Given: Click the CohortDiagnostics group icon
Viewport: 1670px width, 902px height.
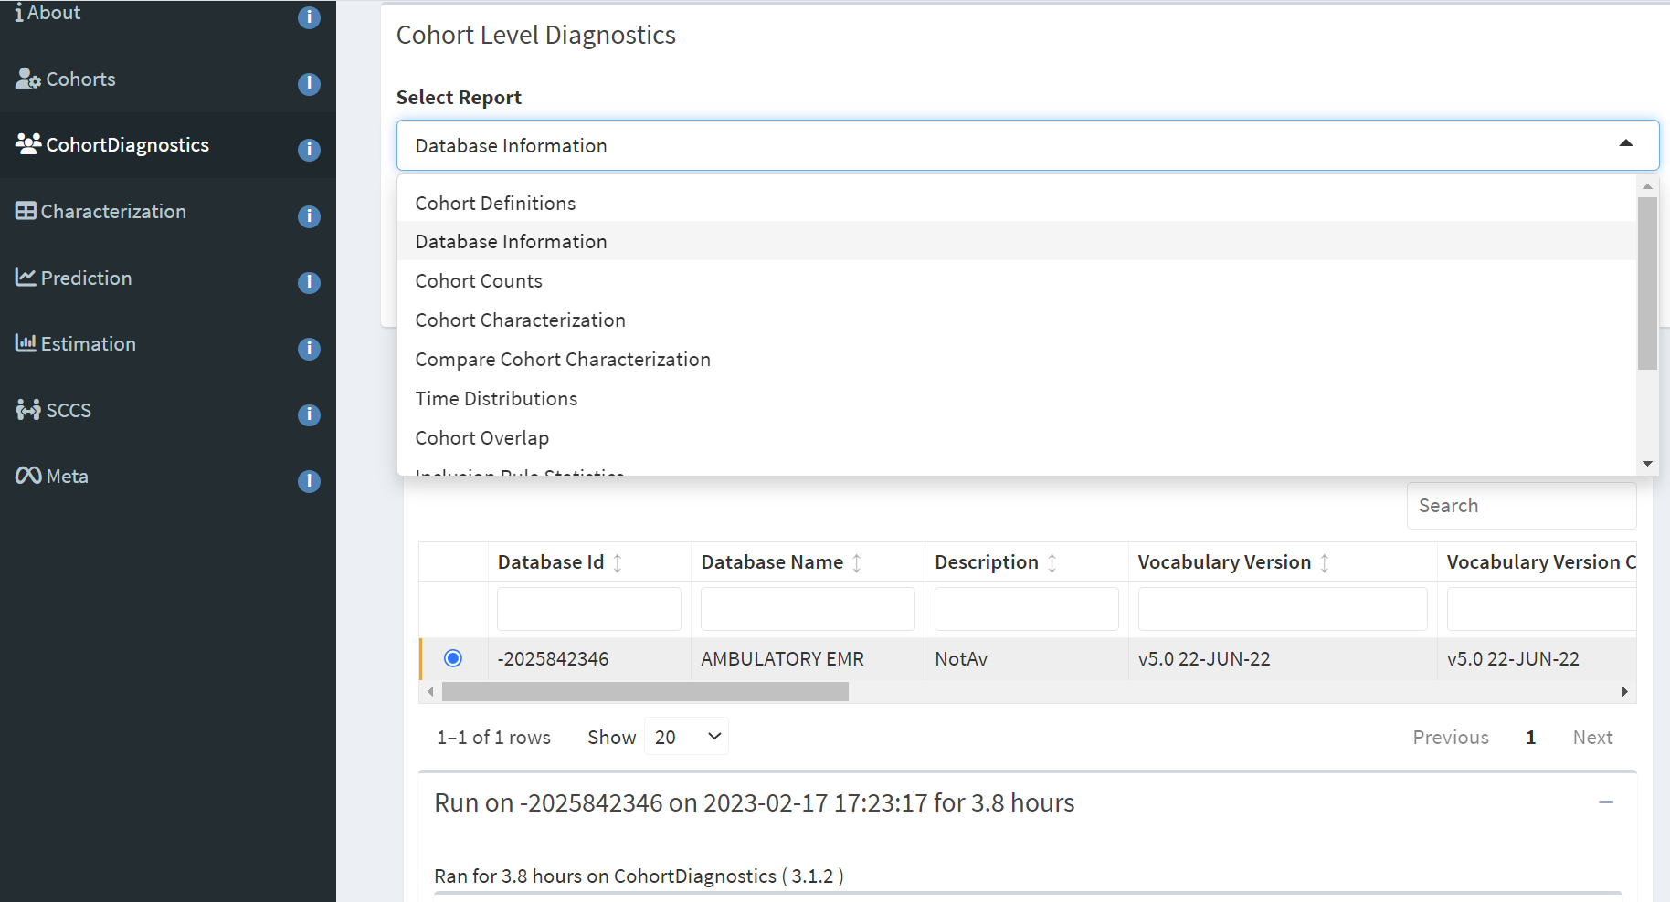Looking at the screenshot, I should coord(26,143).
